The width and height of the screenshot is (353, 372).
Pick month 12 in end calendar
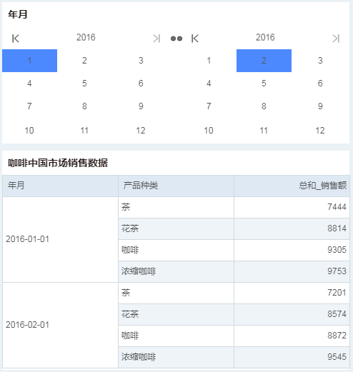[320, 131]
